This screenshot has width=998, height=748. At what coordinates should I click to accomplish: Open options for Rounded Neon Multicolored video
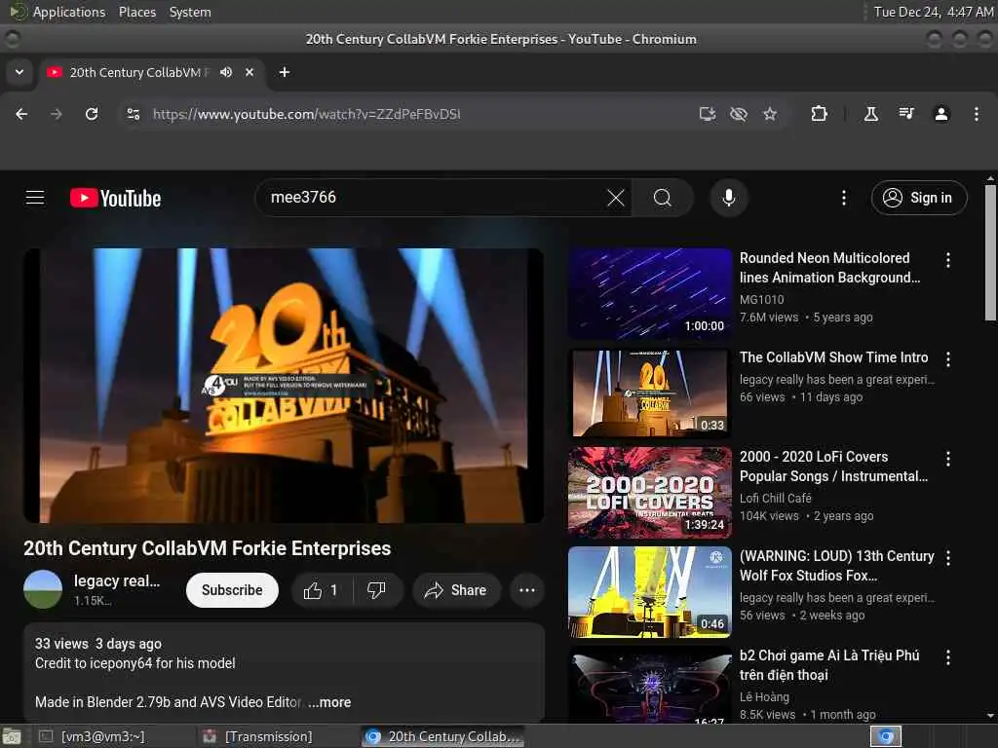948,259
